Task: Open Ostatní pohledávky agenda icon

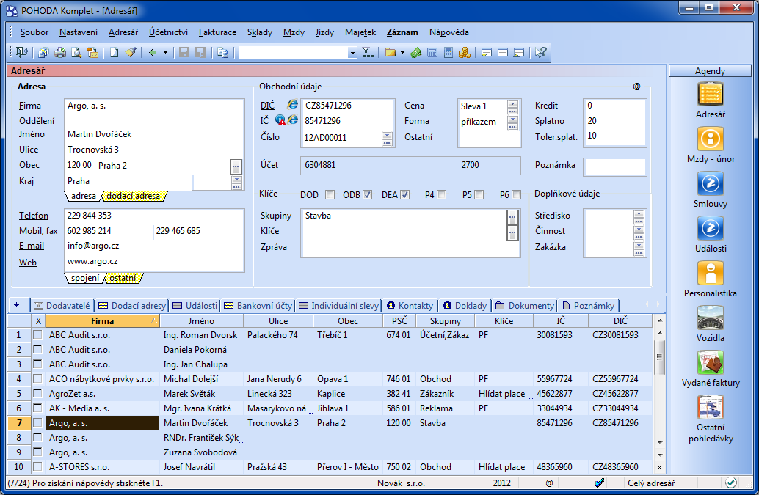Action: [x=710, y=407]
